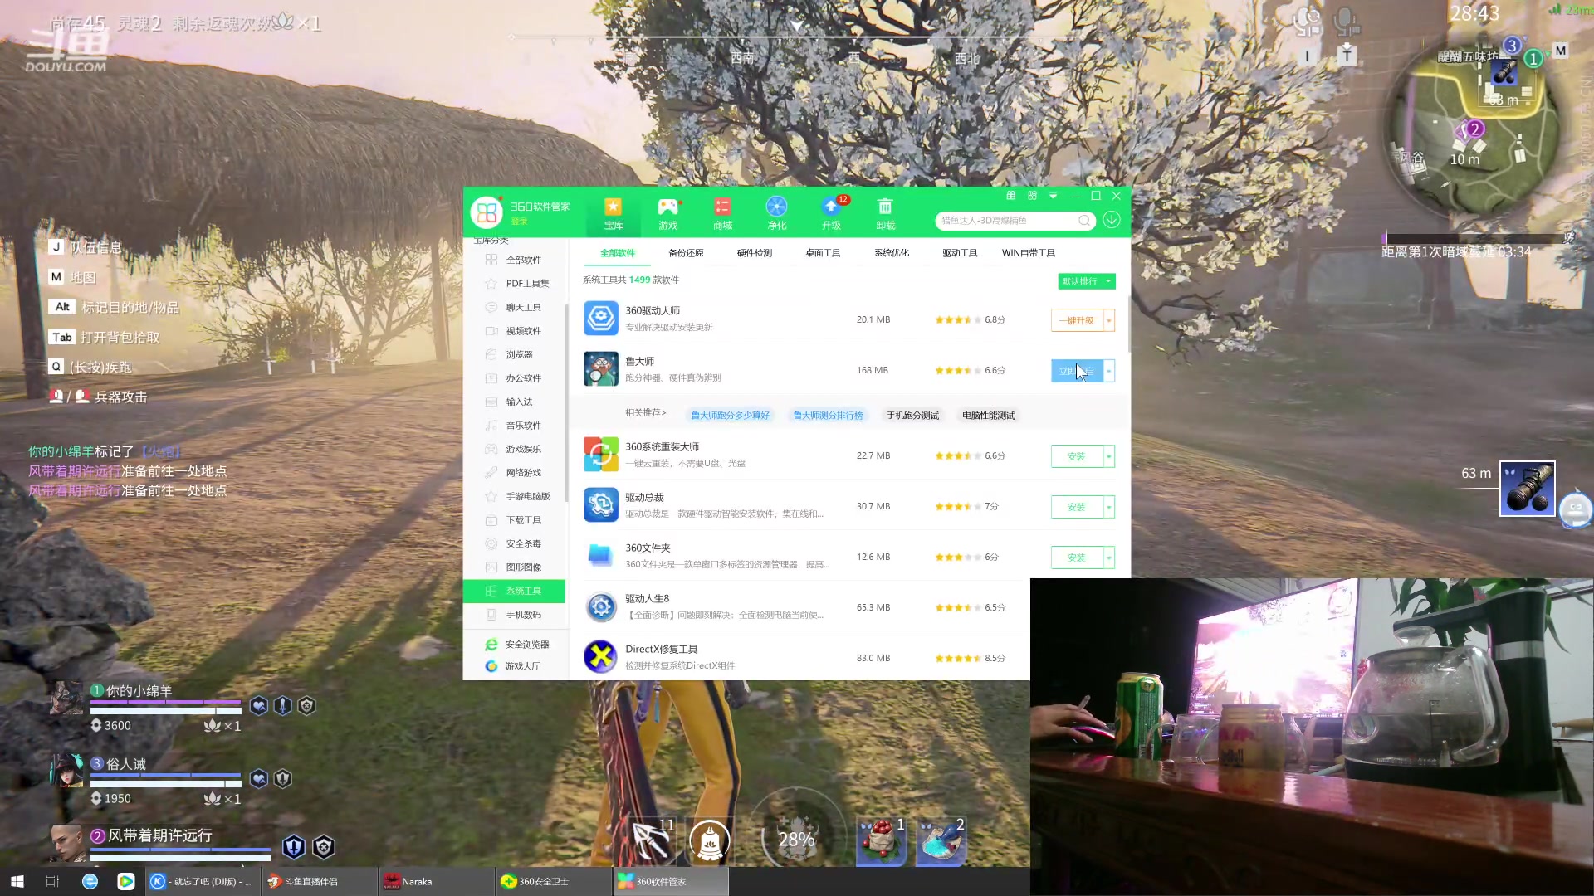
Task: Switch to the 备份还原 tab
Action: 686,253
